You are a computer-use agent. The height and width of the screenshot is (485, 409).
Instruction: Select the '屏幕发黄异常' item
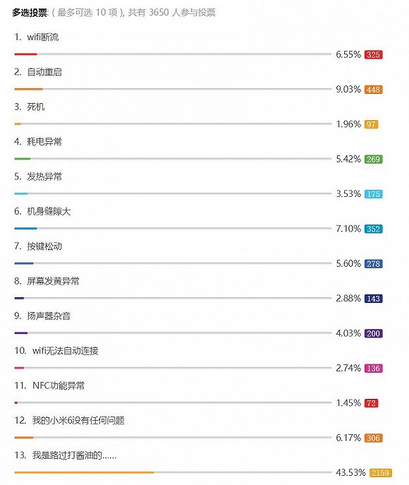(x=53, y=281)
